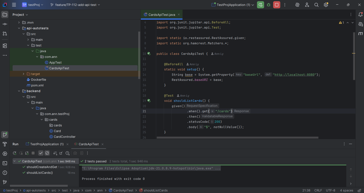Viewport: 364px width, 193px height.
Task: Open the Structure tool window
Action: (x=5, y=46)
